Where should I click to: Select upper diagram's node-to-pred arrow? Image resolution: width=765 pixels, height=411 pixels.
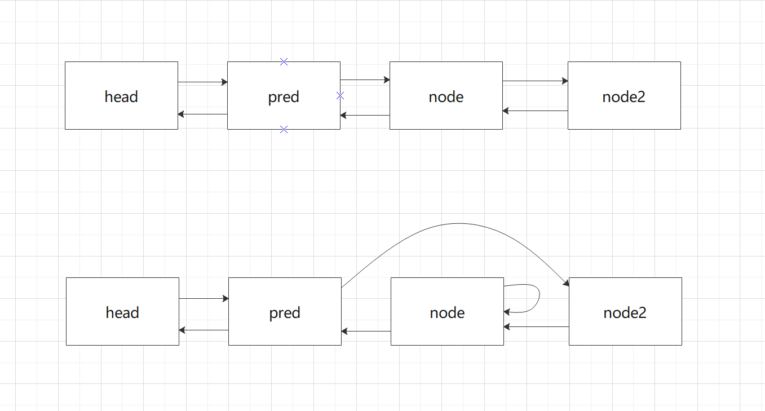pyautogui.click(x=365, y=116)
